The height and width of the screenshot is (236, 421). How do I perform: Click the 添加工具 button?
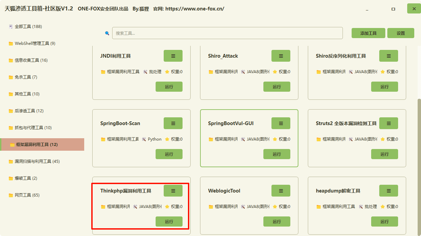[368, 33]
